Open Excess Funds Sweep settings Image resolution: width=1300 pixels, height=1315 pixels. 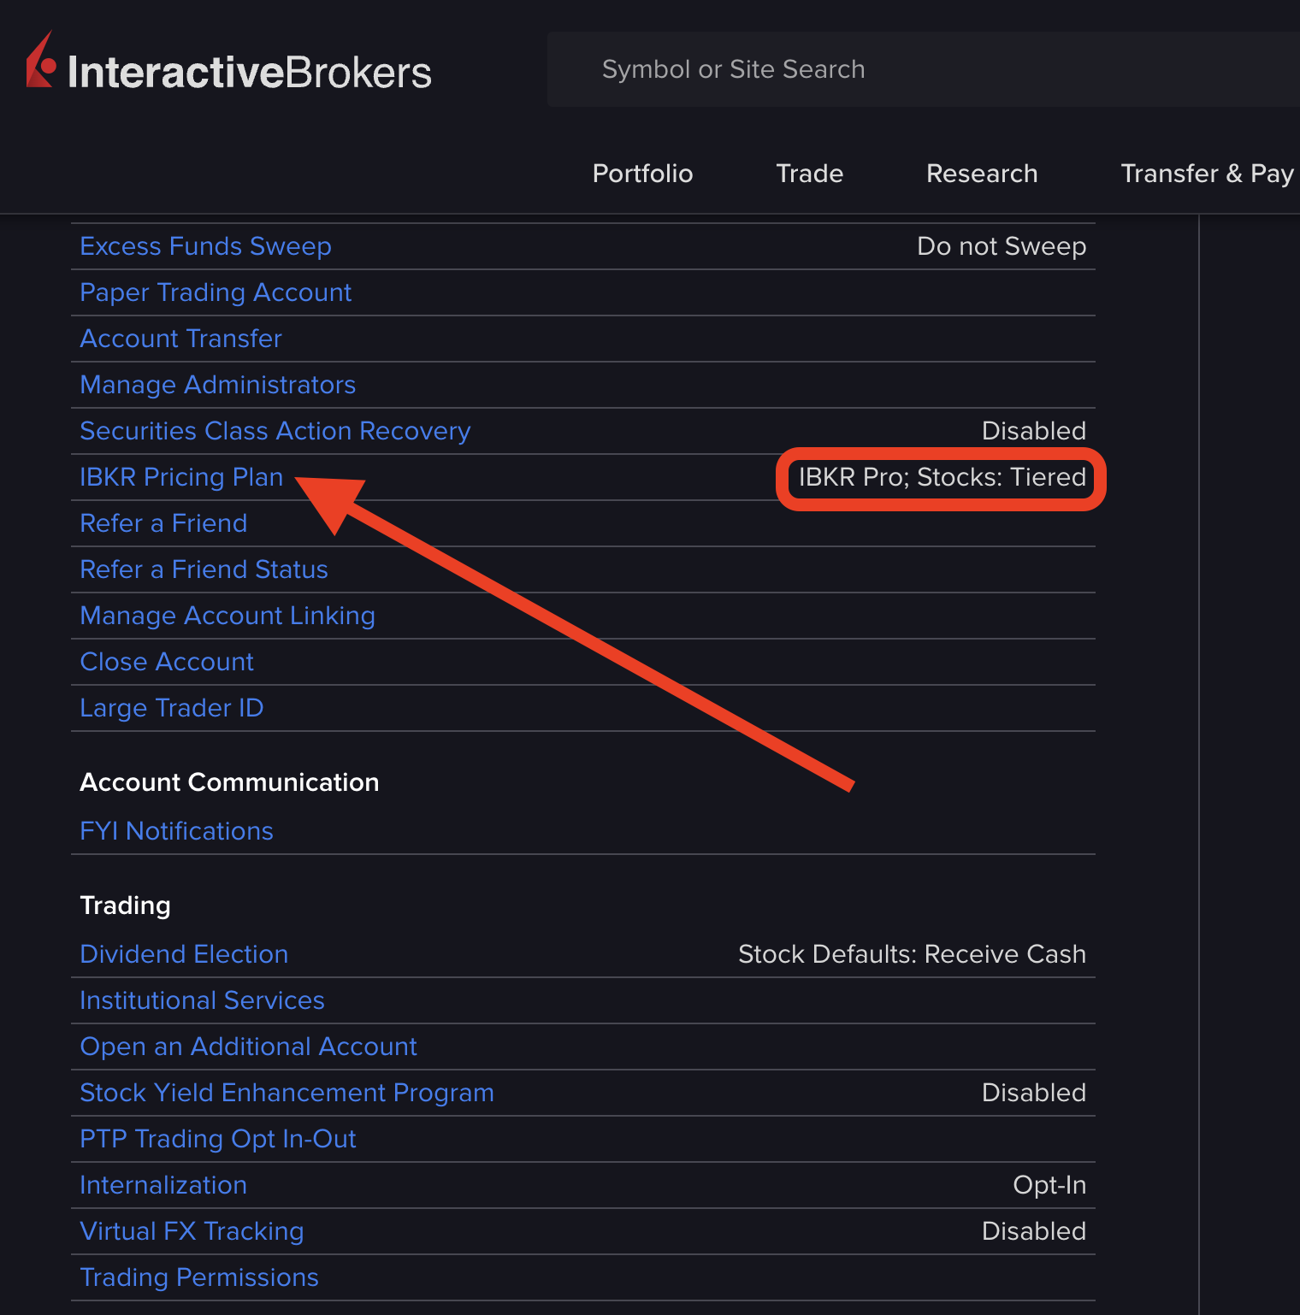tap(205, 246)
